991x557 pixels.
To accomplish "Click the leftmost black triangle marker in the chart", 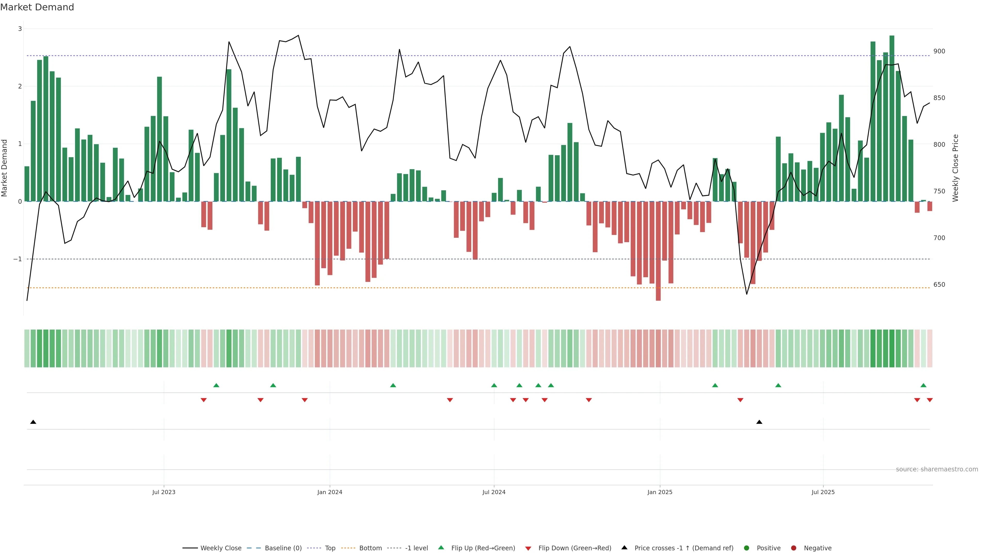I will click(x=33, y=422).
